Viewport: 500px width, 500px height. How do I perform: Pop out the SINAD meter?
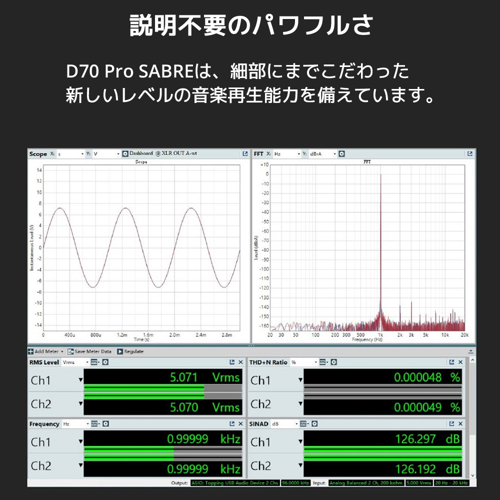451,423
